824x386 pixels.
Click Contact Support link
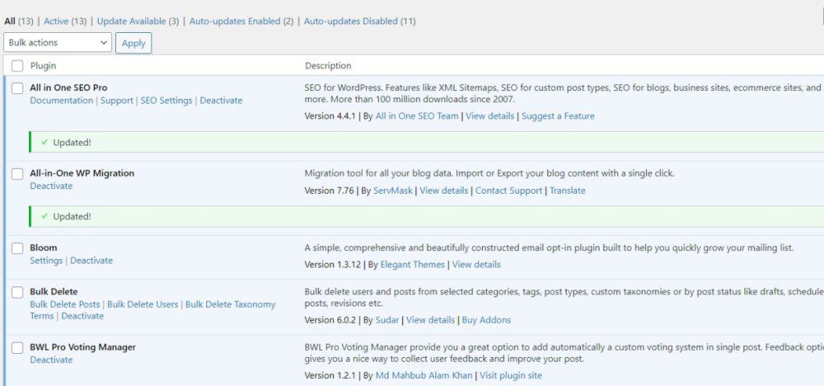pyautogui.click(x=509, y=191)
